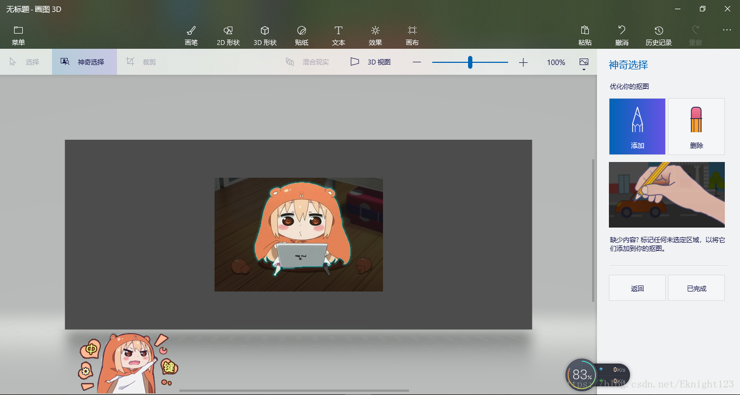Open the 历史记录 history panel

coord(659,35)
